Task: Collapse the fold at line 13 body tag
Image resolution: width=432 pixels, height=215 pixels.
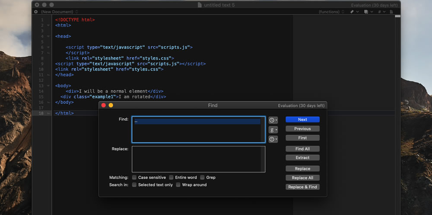Action: click(x=48, y=86)
